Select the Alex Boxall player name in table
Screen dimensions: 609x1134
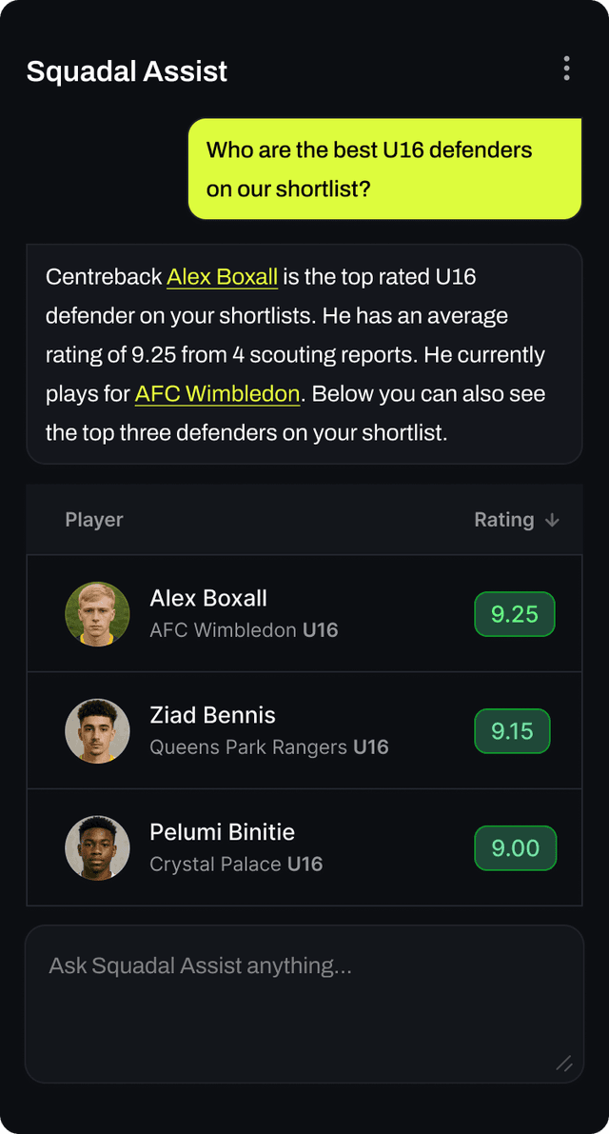208,598
